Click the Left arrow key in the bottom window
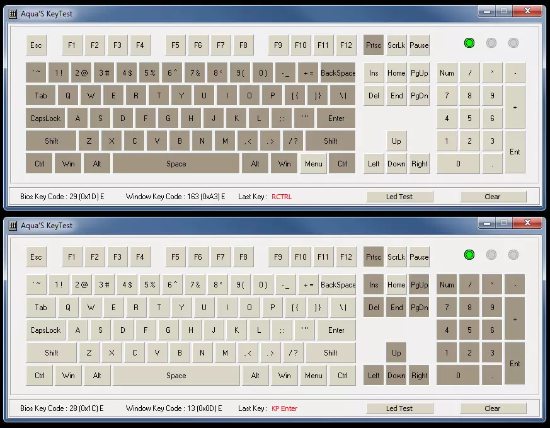The width and height of the screenshot is (550, 428). (374, 376)
